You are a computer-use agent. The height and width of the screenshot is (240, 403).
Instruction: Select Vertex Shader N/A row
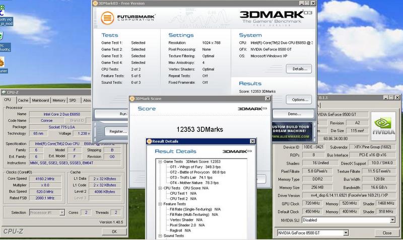[186, 220]
